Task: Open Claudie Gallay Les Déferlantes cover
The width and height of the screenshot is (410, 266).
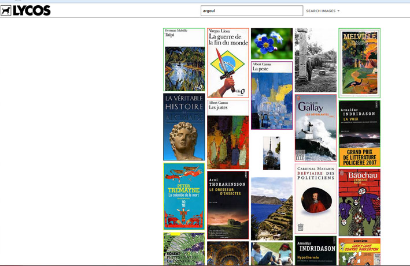Action: pyautogui.click(x=315, y=128)
